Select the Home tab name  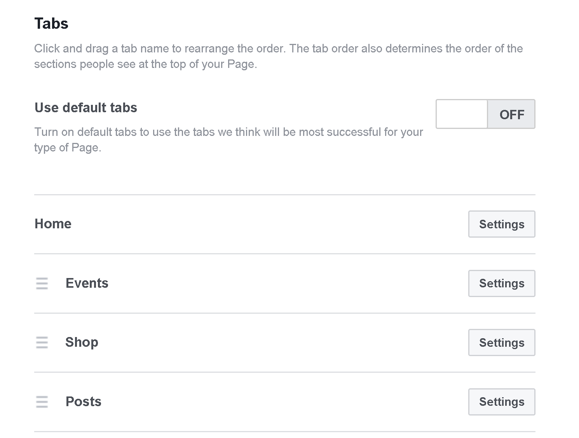53,224
